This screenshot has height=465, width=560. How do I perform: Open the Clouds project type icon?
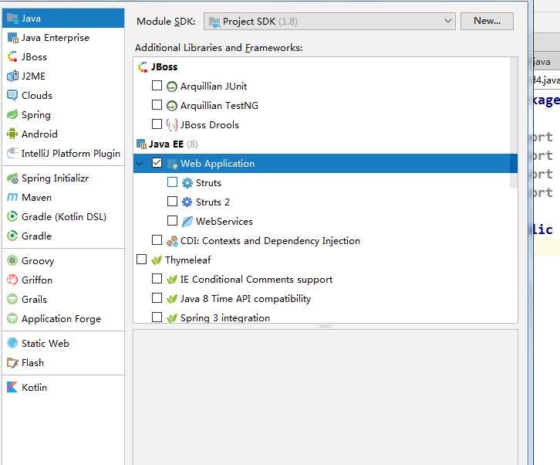12,96
